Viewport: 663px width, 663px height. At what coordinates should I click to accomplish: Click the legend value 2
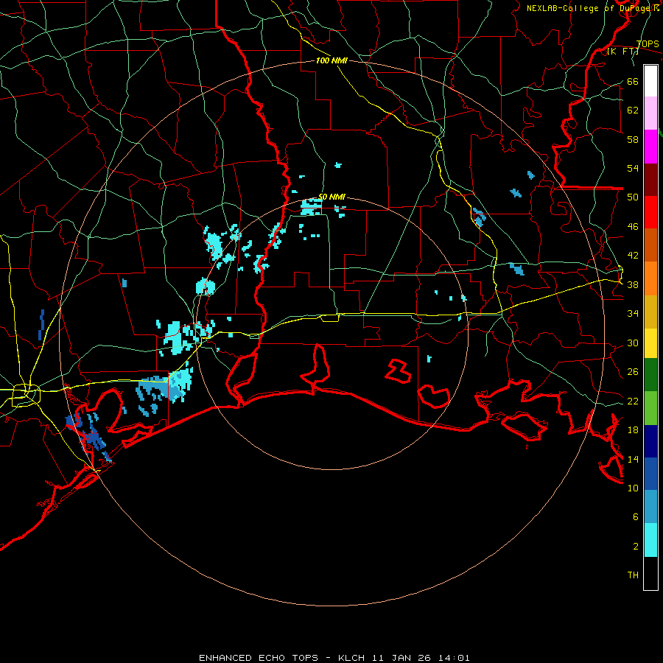635,546
